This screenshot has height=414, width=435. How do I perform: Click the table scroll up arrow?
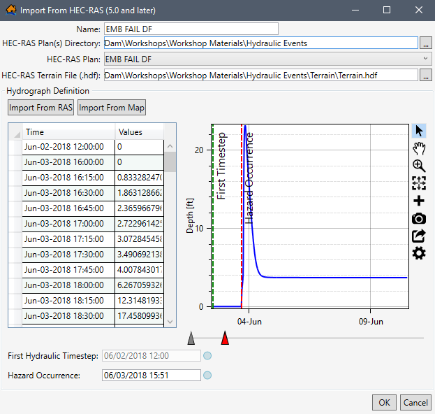click(x=170, y=146)
